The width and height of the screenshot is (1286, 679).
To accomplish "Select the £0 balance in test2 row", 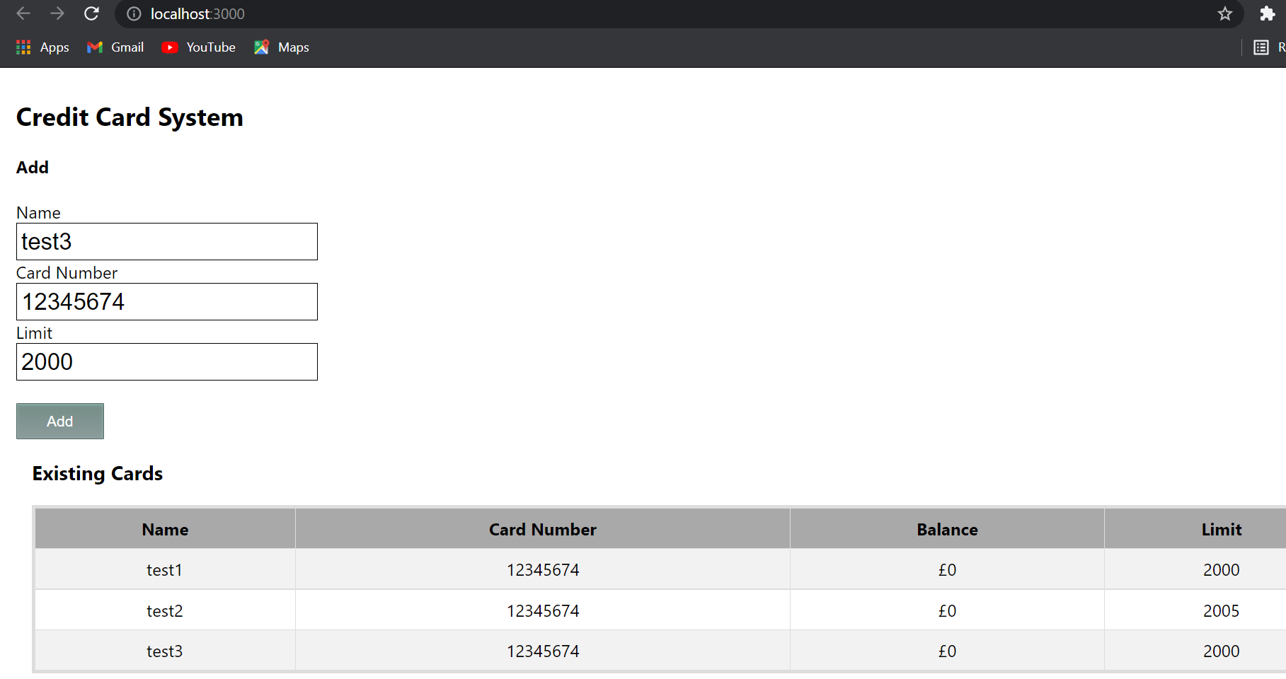I will pos(947,610).
